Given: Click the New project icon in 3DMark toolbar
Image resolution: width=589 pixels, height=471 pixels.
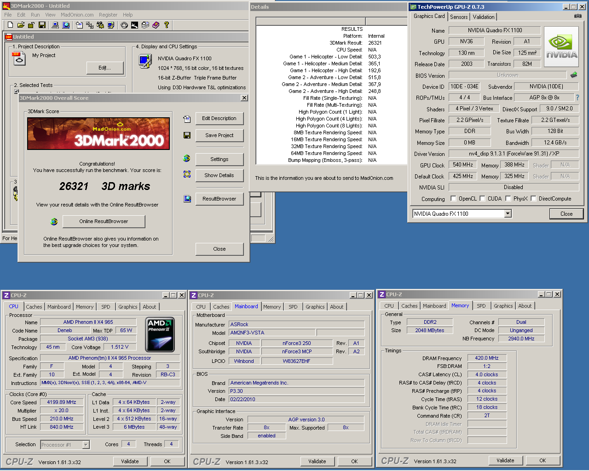Looking at the screenshot, I should point(10,25).
